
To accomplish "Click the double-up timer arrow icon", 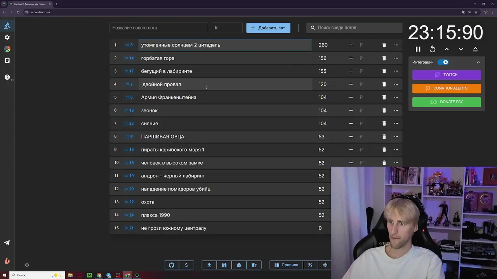I will pyautogui.click(x=475, y=49).
